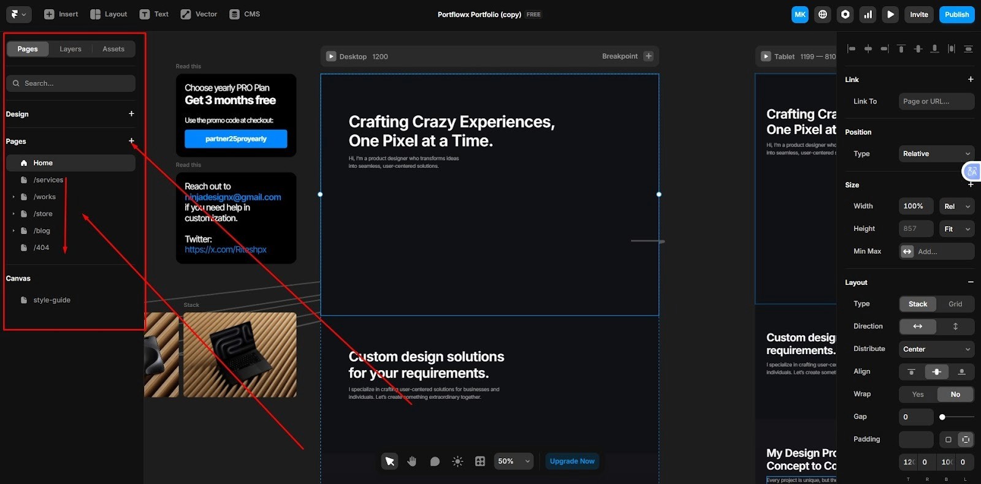The height and width of the screenshot is (484, 981).
Task: Click the record circle icon in top bar
Action: pos(845,15)
